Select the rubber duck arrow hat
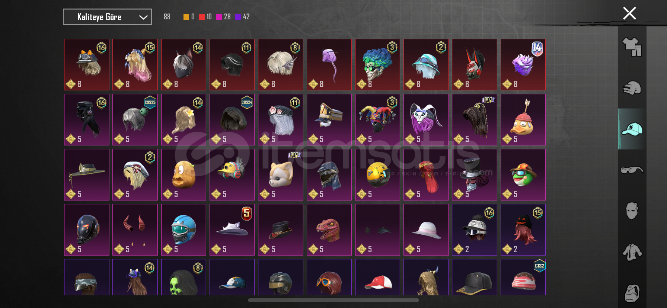This screenshot has width=667, height=308. pos(523,119)
